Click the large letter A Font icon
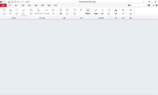Image resolution: width=158 pixels, height=95 pixels. coord(116,10)
